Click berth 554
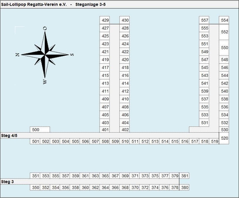The width and height of the screenshot is (239, 198). pos(224,20)
